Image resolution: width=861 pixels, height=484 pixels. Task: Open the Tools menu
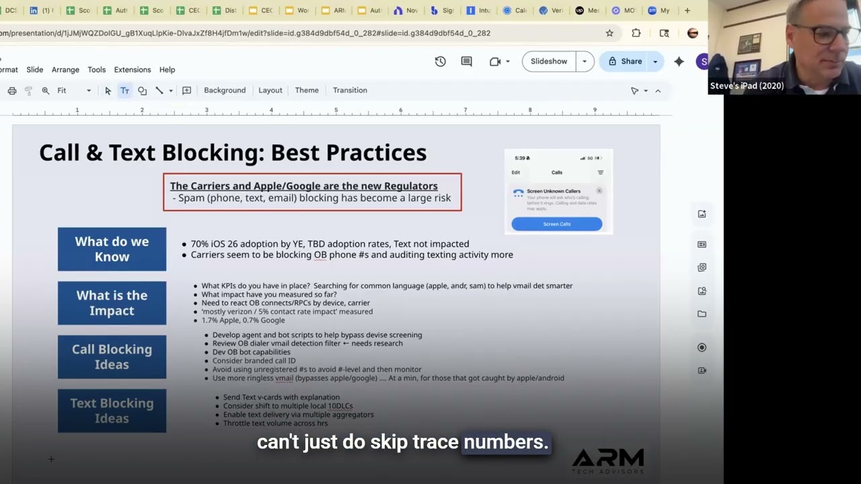coord(97,70)
